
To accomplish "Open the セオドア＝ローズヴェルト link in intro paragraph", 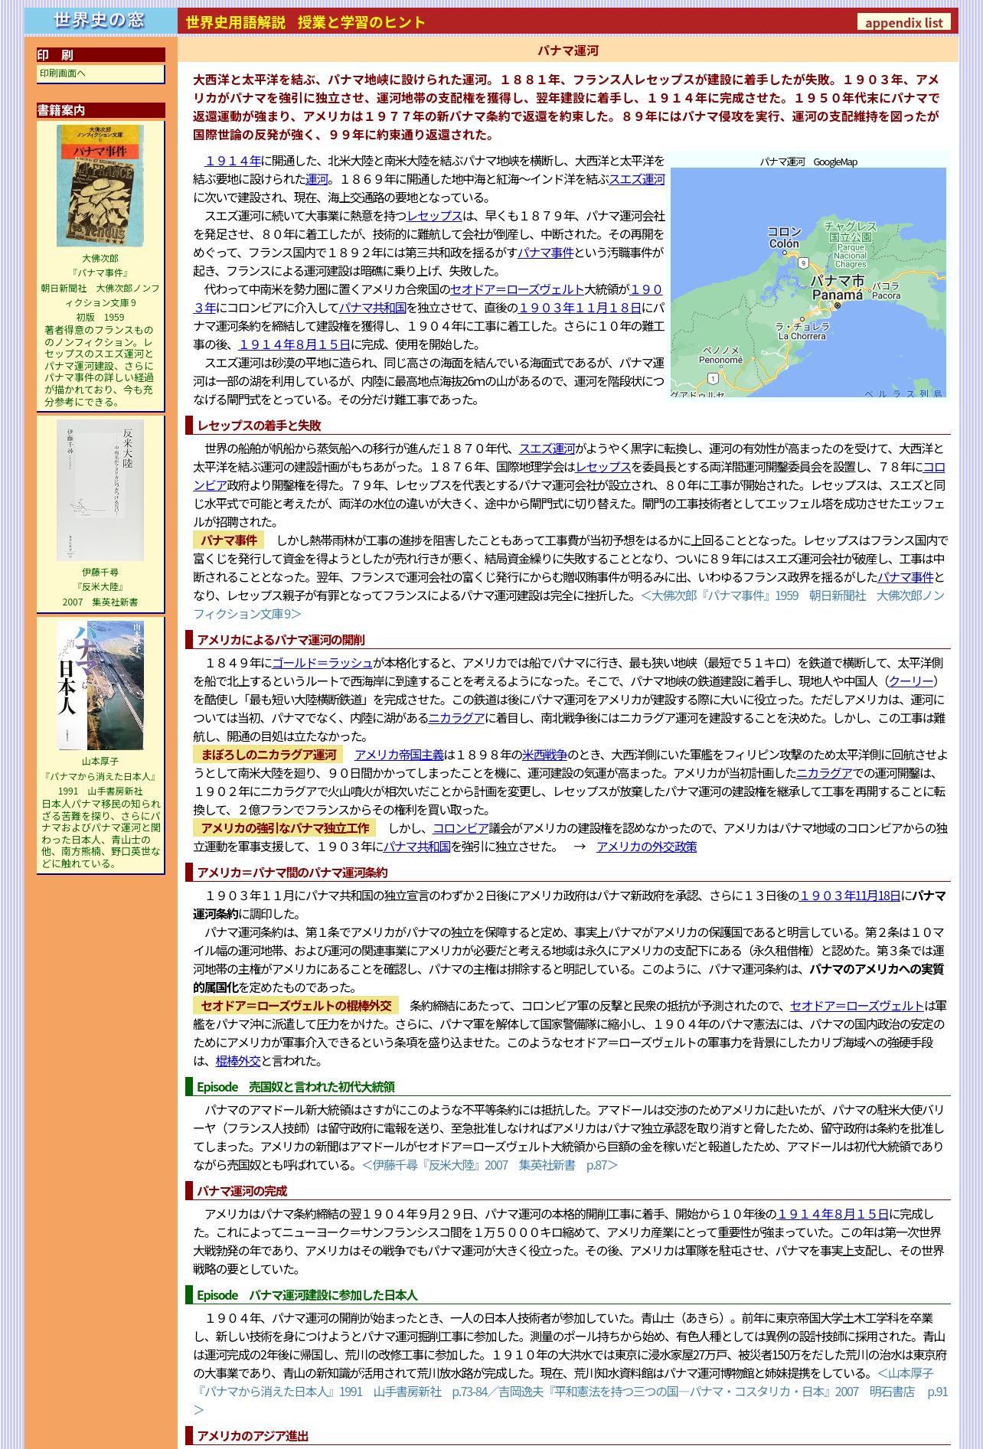I will click(517, 289).
